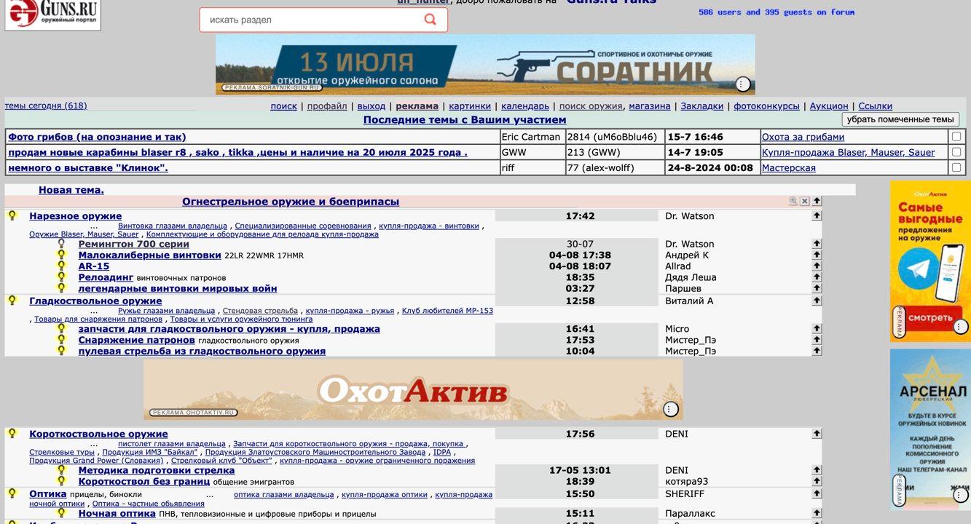Click up arrow in Снаряжение патронов row
The width and height of the screenshot is (971, 524).
click(817, 340)
